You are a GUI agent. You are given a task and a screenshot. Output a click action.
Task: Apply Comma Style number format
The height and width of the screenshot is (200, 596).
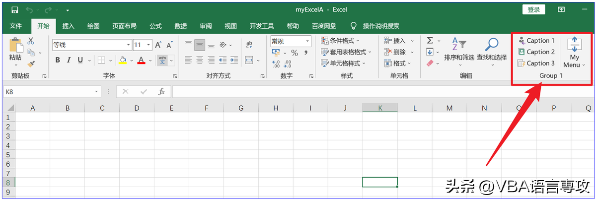coord(306,53)
